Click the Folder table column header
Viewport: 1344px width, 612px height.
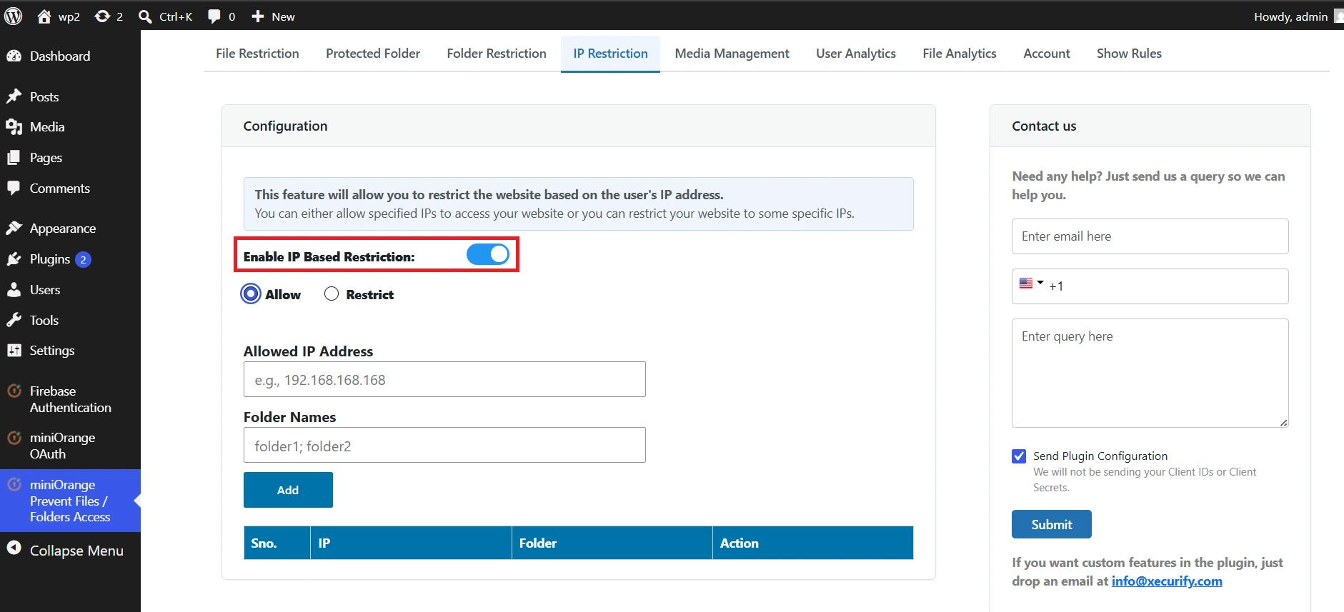click(x=612, y=543)
